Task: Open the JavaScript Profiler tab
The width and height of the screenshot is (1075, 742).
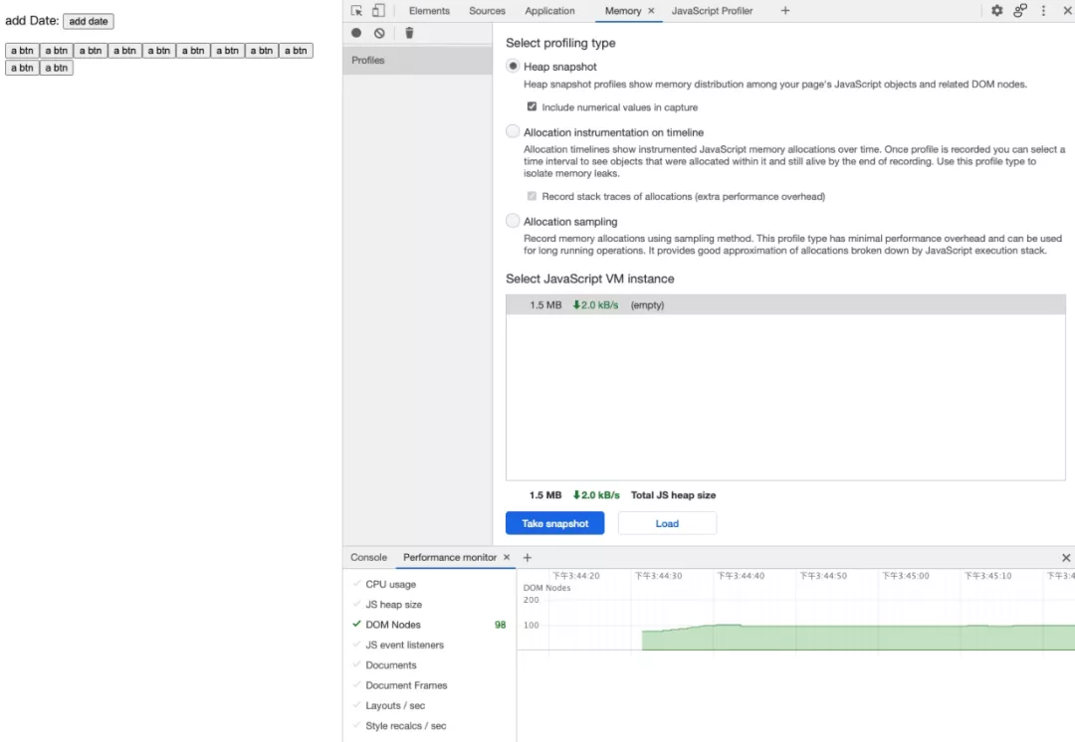Action: (x=712, y=11)
